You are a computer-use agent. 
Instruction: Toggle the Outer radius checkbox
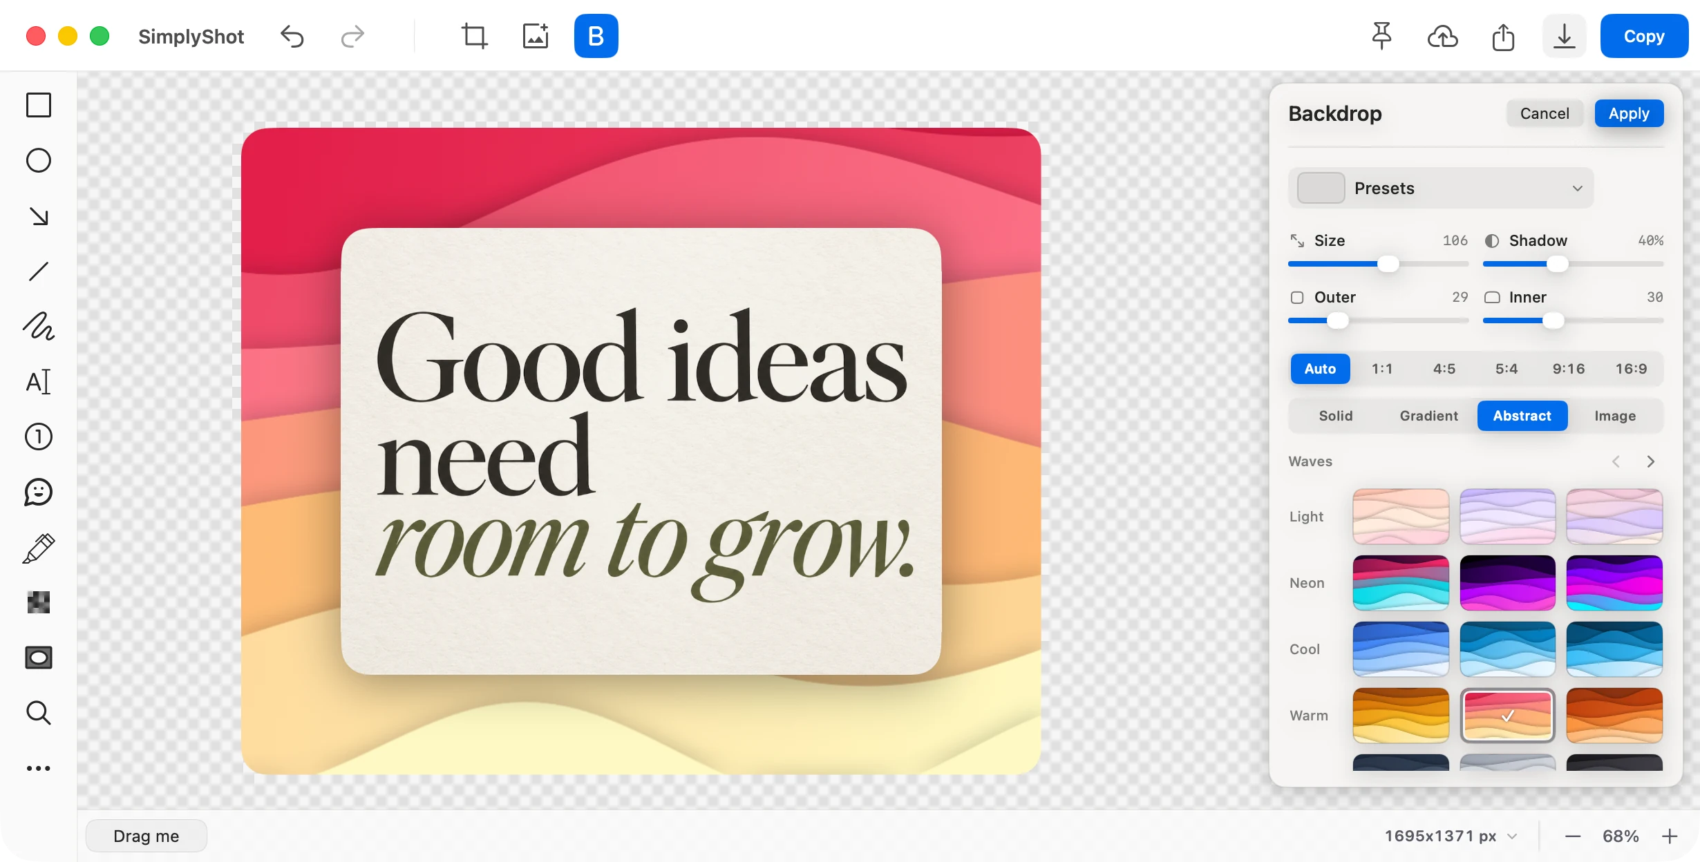[1297, 298]
